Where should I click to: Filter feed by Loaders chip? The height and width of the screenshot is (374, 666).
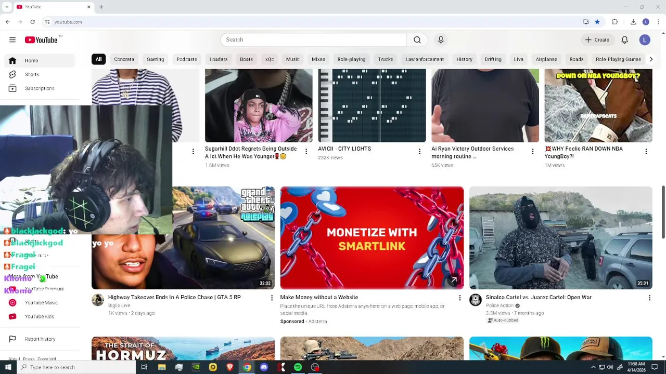219,59
